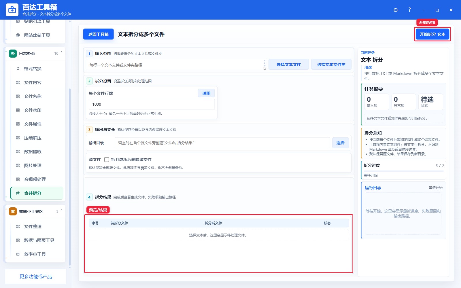
Task: Click the sidebar vertical scrollbar
Action: [70, 177]
